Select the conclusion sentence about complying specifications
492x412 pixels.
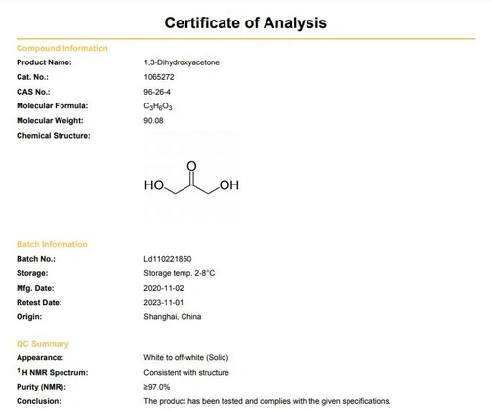pyautogui.click(x=267, y=401)
